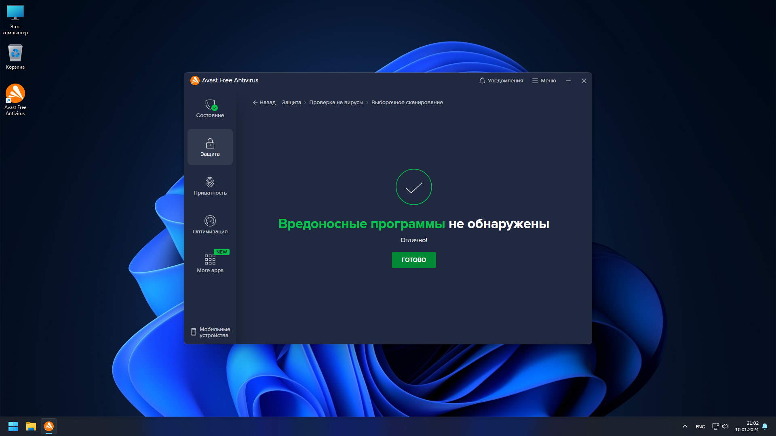The width and height of the screenshot is (776, 436).
Task: Click the Avast logo in title bar
Action: click(x=195, y=80)
